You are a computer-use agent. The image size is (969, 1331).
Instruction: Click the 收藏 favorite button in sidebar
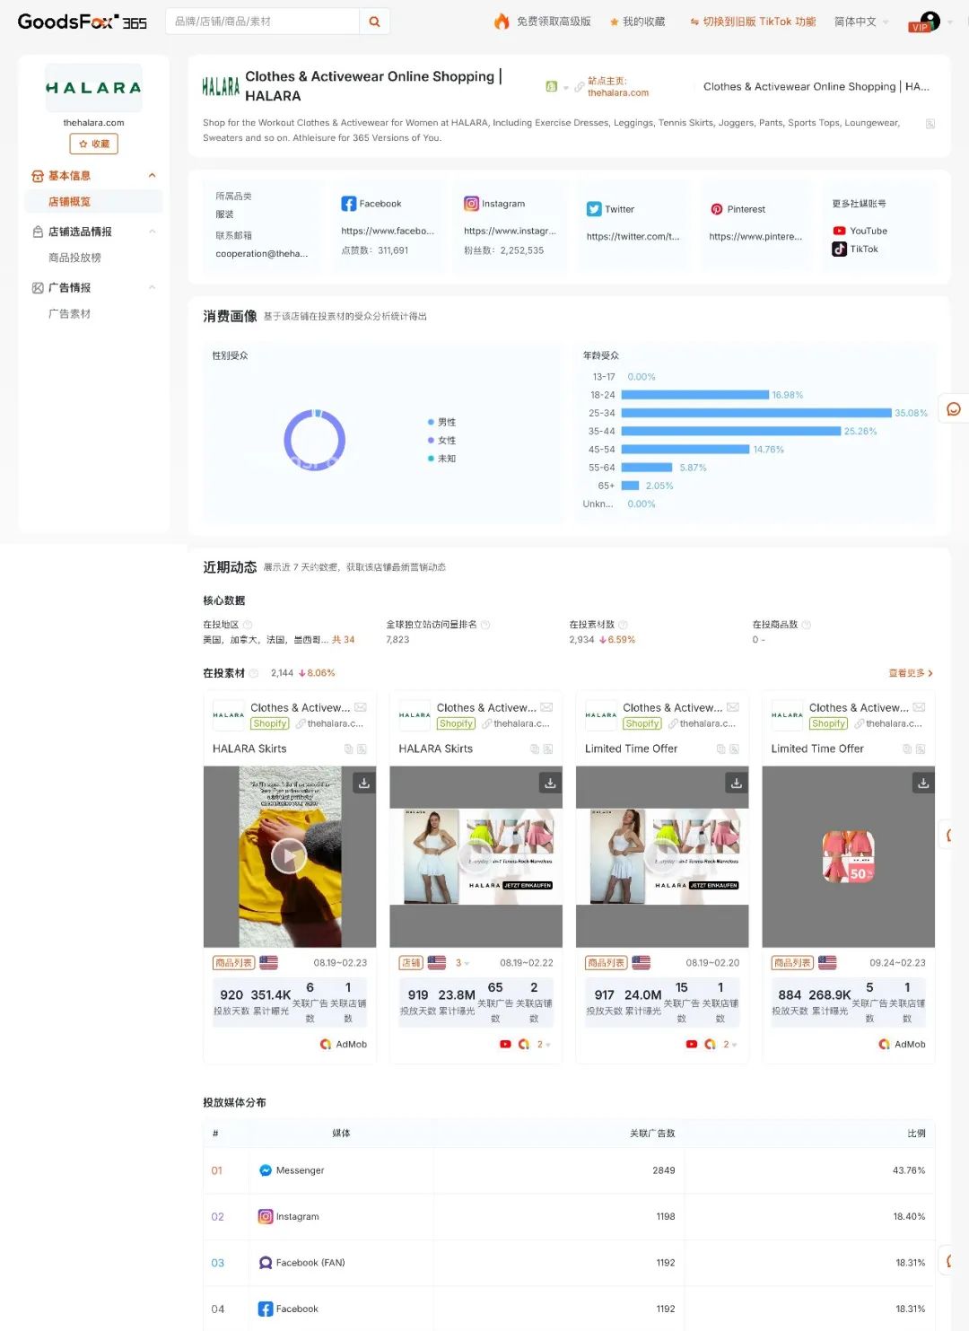coord(93,144)
